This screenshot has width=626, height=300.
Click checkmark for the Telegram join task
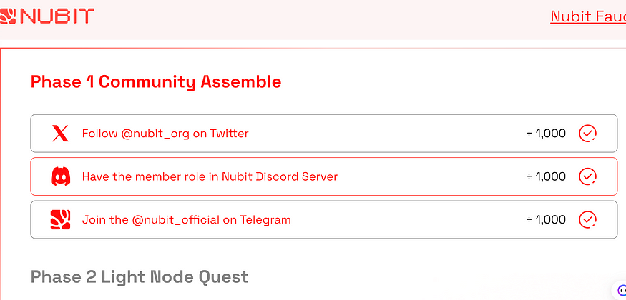pos(587,219)
